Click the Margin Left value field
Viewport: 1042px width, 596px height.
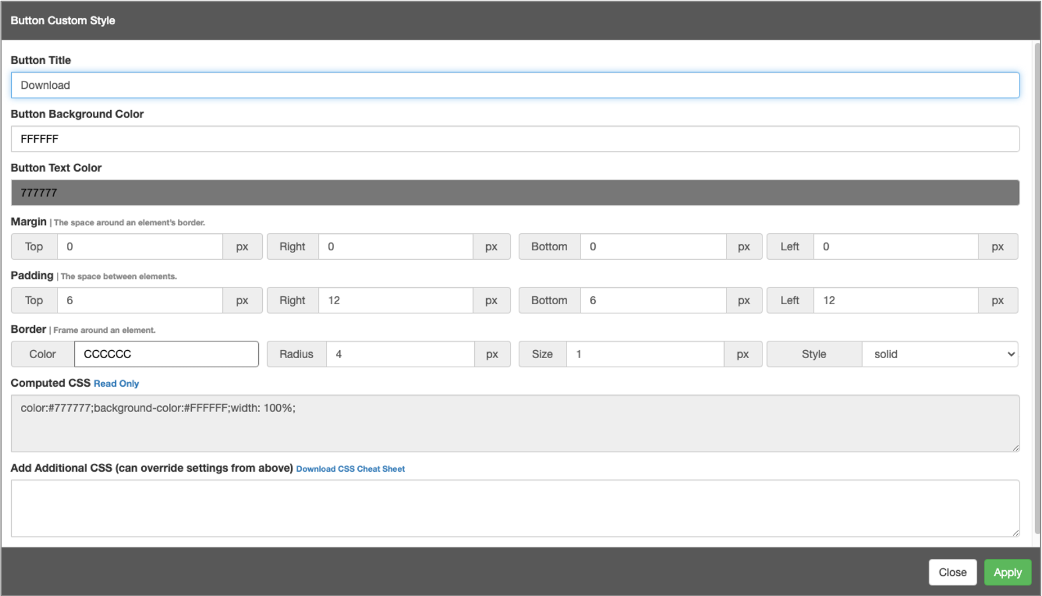tap(895, 247)
